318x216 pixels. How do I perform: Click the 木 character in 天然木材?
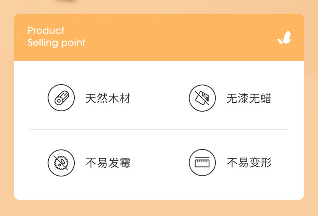coord(114,98)
